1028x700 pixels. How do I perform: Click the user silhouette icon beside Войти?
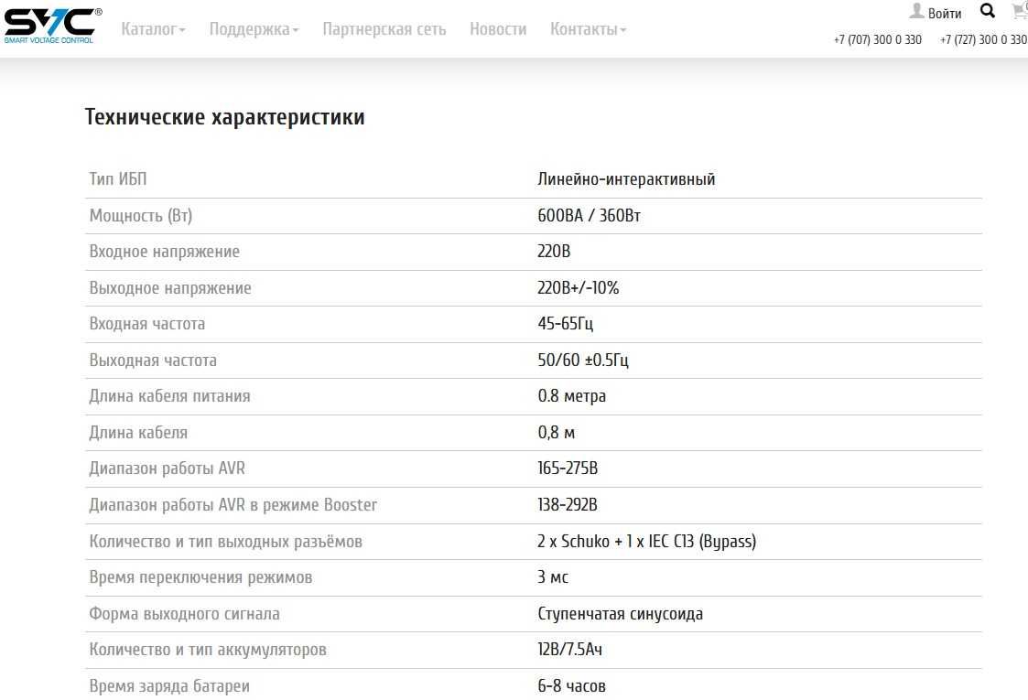point(916,11)
